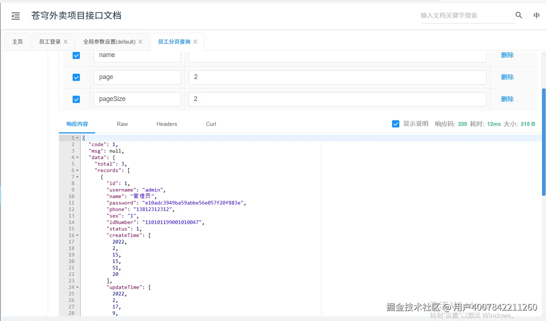Open the 响应内容 response tab
Screen dimensions: 546x321
point(77,124)
